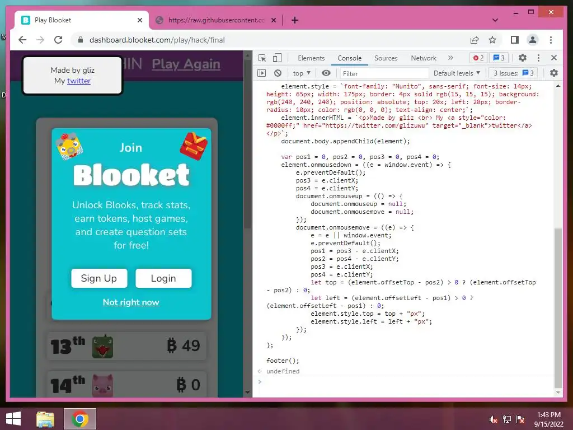Click the console scrollbar thumb
This screenshot has width=573, height=430.
(x=558, y=307)
